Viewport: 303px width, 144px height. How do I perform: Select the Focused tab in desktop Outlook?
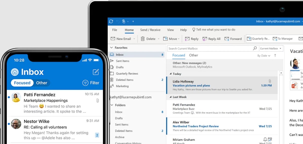click(x=179, y=55)
